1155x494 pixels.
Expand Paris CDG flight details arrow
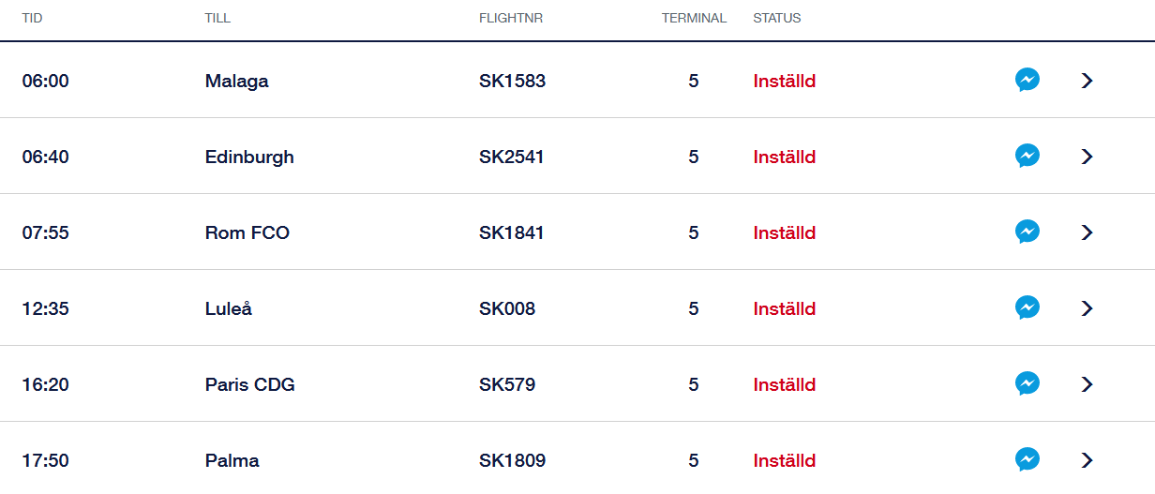click(1087, 384)
